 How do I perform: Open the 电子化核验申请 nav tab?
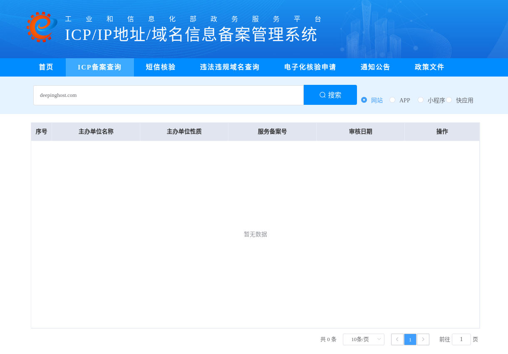click(x=310, y=67)
